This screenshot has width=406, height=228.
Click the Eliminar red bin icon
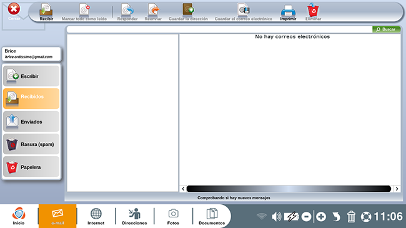pyautogui.click(x=313, y=10)
